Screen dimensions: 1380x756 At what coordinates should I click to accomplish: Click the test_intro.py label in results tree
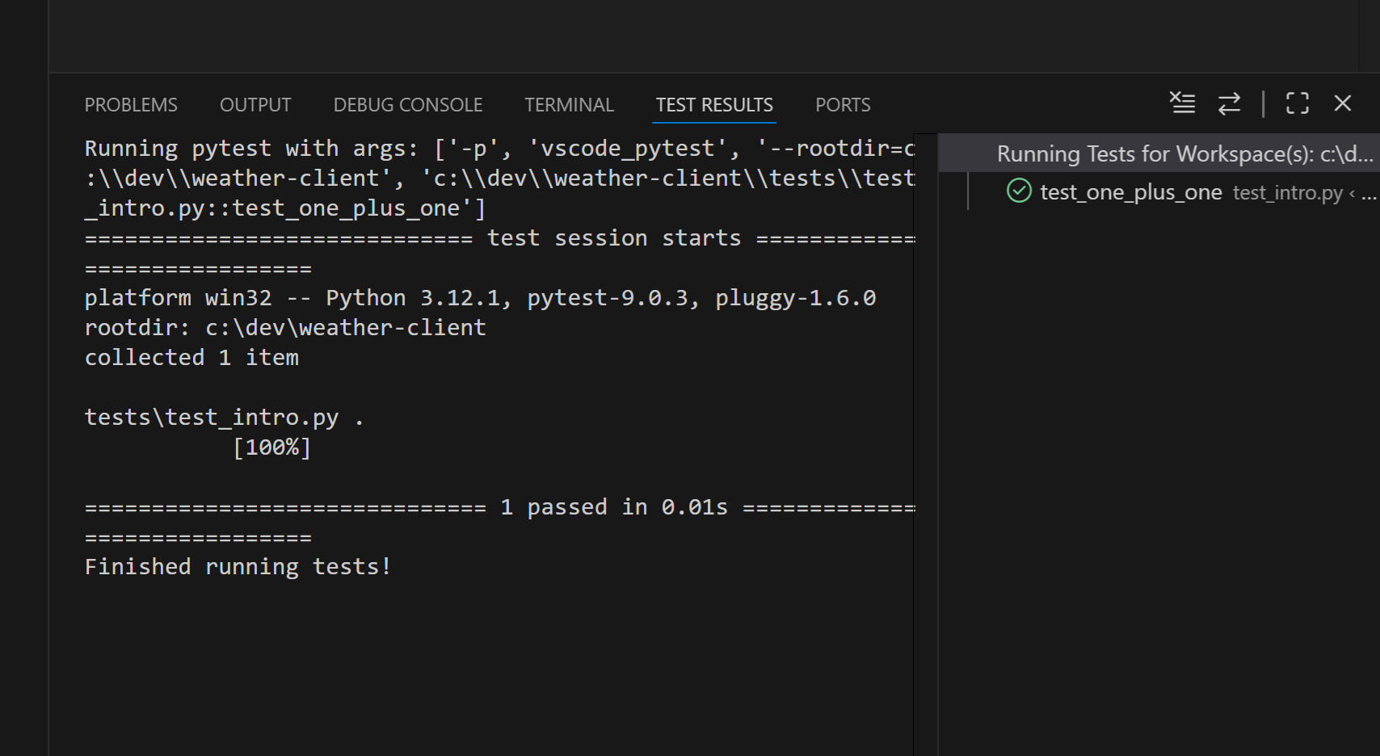1287,193
